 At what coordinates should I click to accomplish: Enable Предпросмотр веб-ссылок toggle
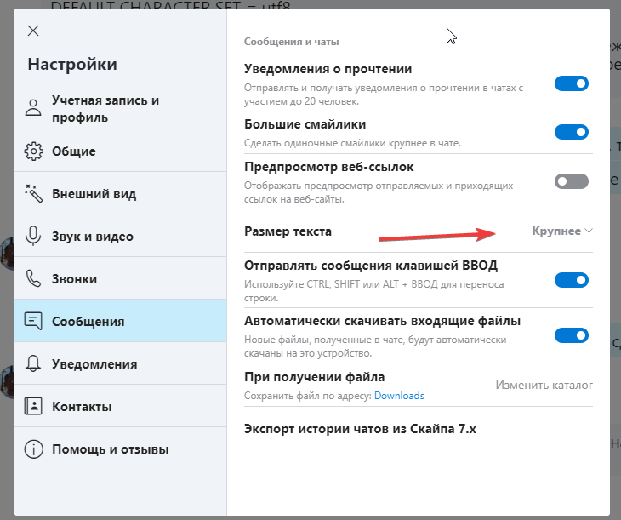coord(571,180)
